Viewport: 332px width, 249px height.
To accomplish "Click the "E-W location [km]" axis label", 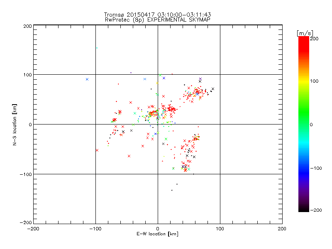I will 157,234.
